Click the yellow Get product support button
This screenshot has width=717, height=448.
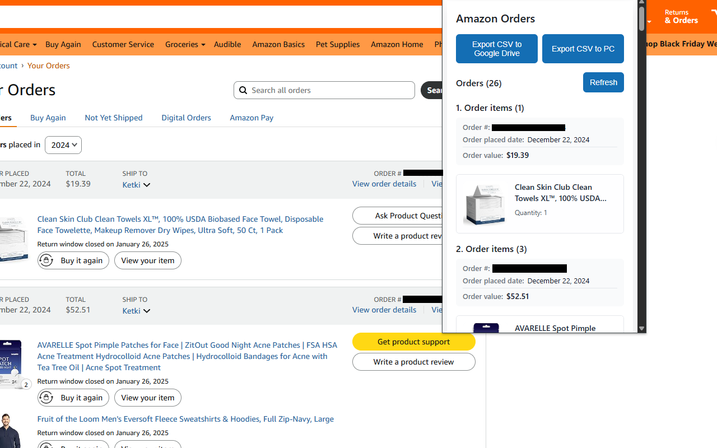coord(414,342)
